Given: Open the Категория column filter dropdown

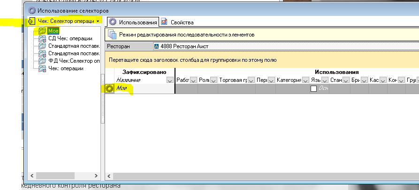Looking at the screenshot, I should (304, 80).
